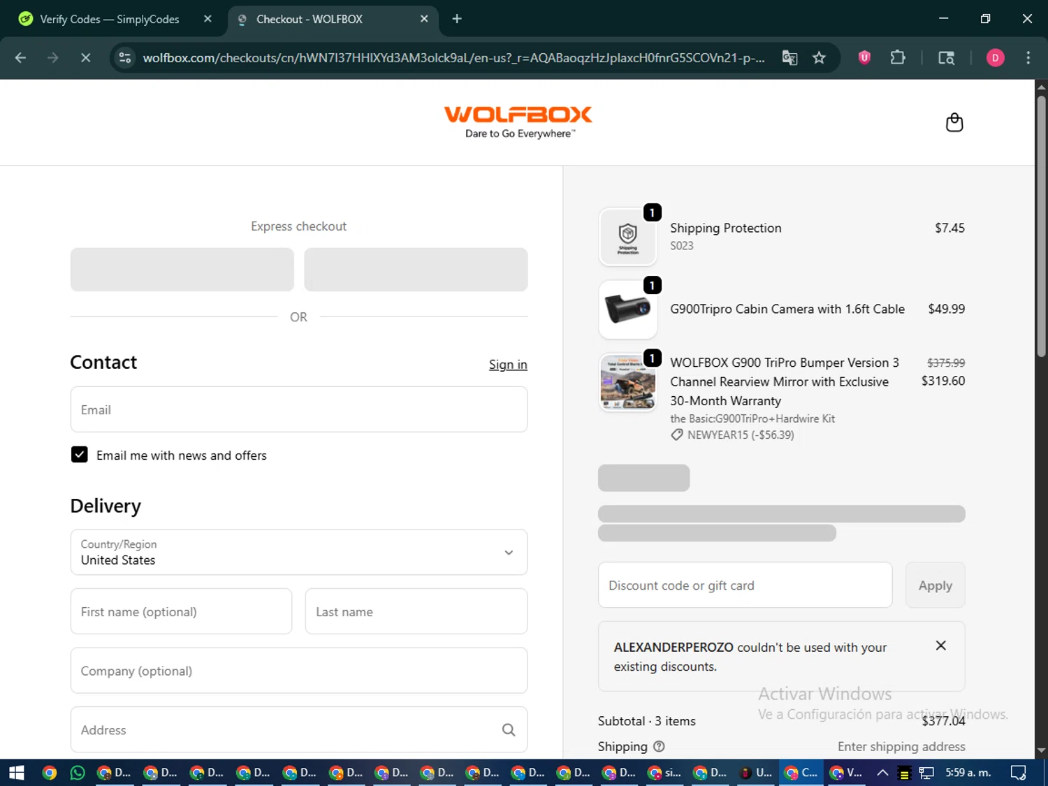Click the WOLFBOX G900 TriPro mirror thumbnail
This screenshot has width=1048, height=786.
point(628,382)
